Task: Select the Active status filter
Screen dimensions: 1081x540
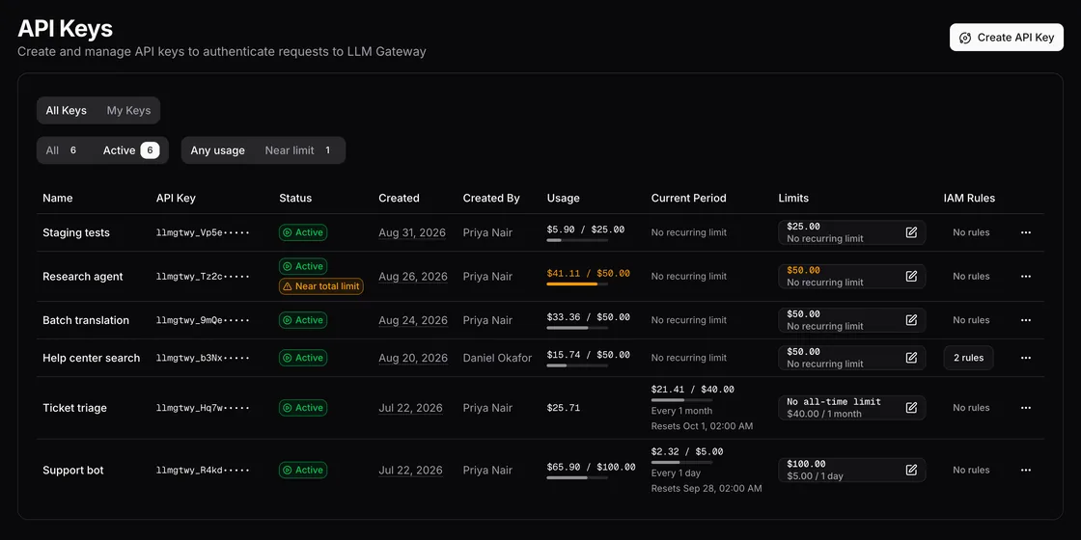Action: tap(131, 150)
